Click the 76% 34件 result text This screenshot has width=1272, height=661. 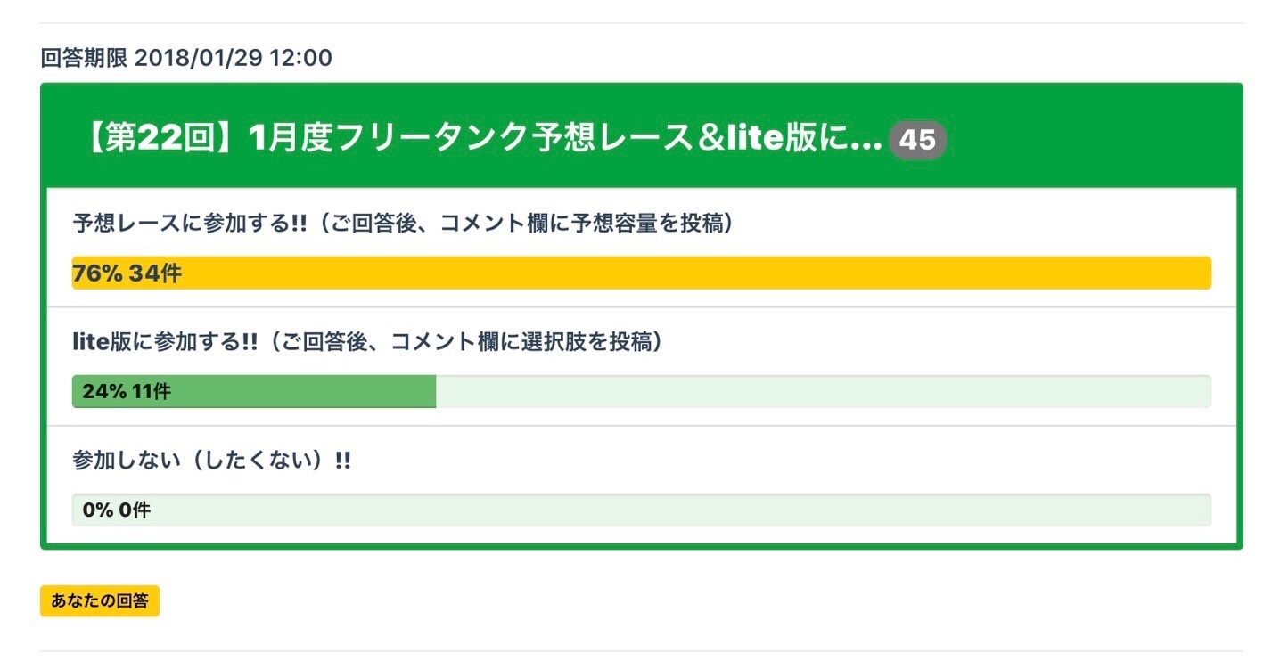[x=127, y=273]
